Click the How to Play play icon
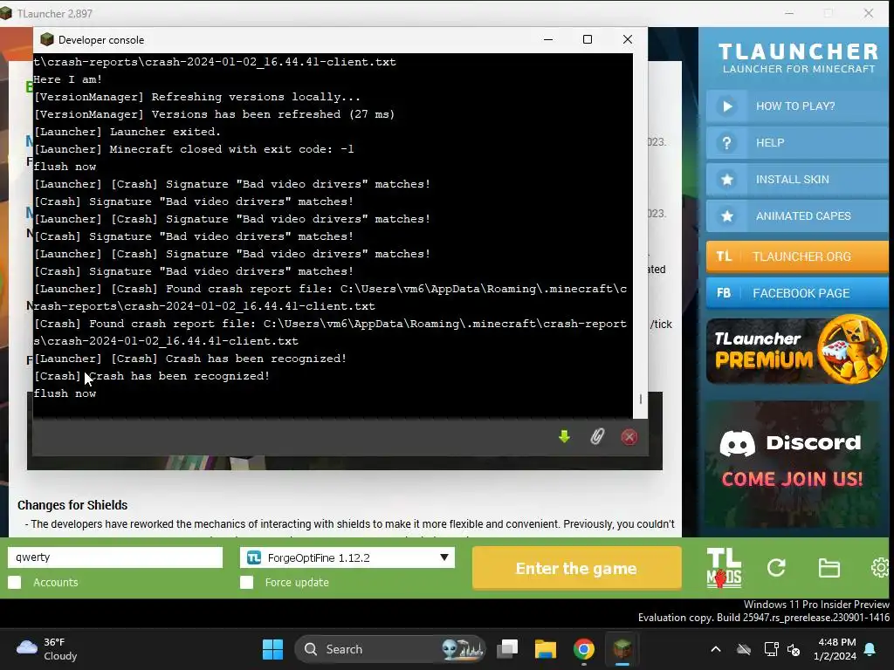This screenshot has width=894, height=670. (x=727, y=106)
